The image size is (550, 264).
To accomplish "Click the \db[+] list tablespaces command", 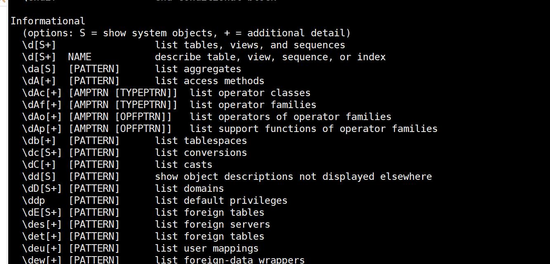I will [x=135, y=141].
